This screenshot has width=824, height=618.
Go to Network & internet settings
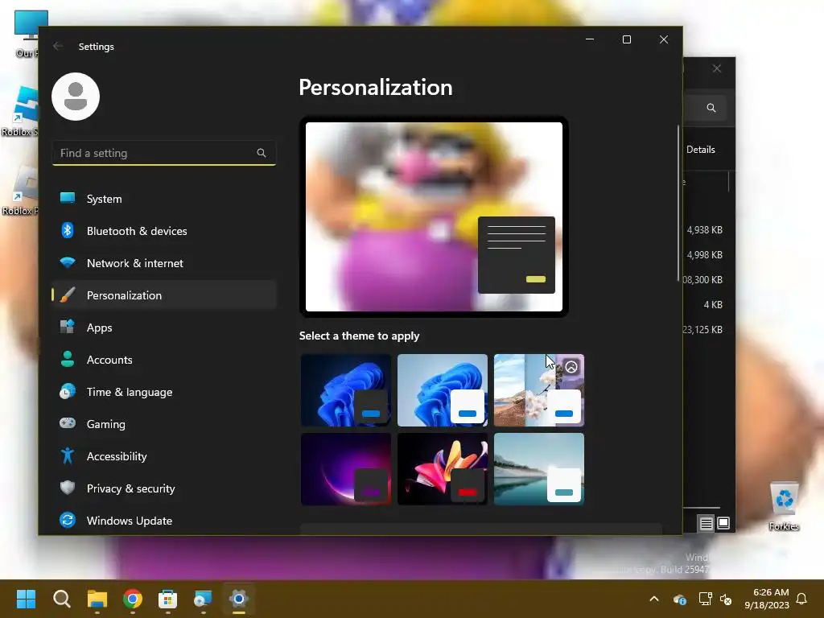tap(164, 263)
